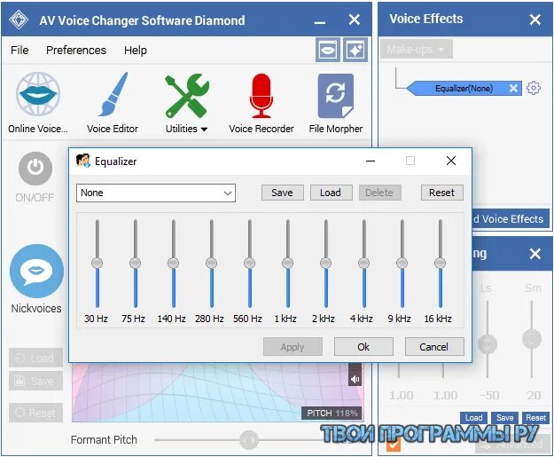Click the 9 kHz band slider handle
The width and height of the screenshot is (554, 457).
[x=402, y=263]
